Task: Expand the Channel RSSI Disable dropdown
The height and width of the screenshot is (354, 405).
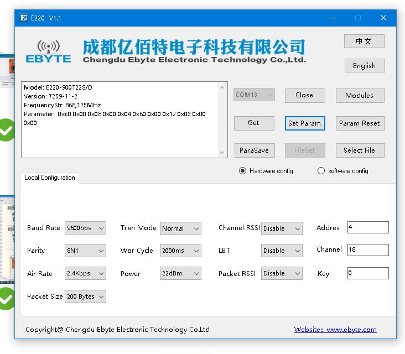Action: [282, 228]
